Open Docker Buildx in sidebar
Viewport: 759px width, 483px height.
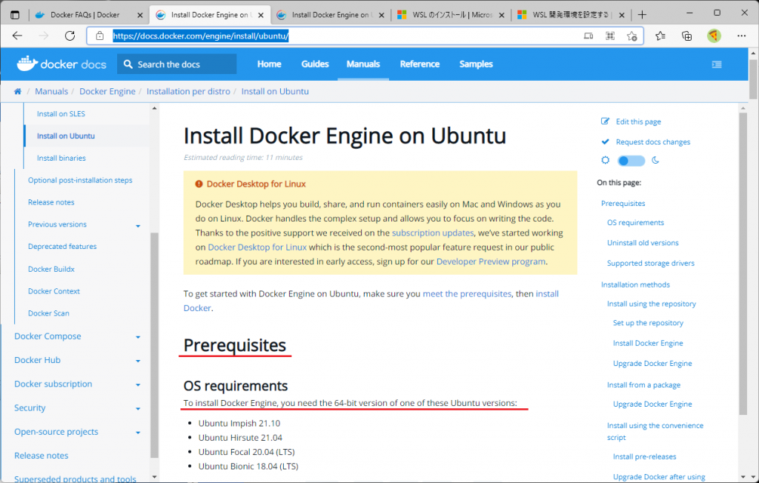tap(51, 269)
